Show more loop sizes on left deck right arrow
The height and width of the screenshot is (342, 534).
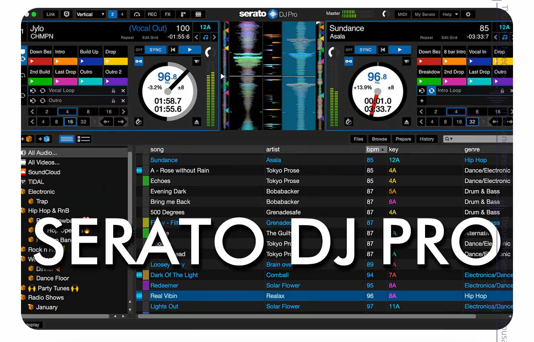pos(123,111)
